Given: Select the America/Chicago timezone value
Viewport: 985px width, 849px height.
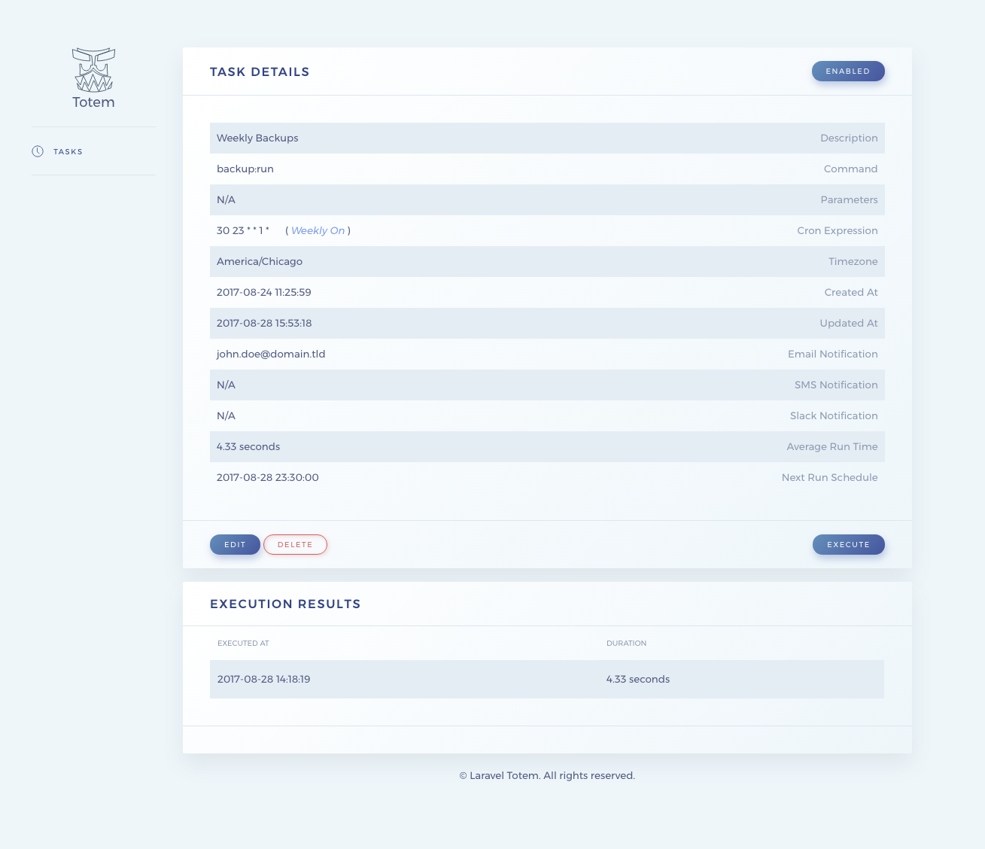Looking at the screenshot, I should (260, 261).
